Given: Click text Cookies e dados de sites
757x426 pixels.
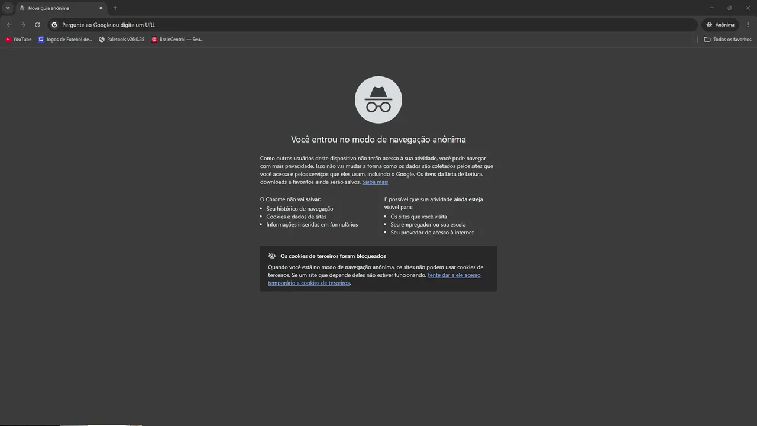Looking at the screenshot, I should [x=296, y=217].
